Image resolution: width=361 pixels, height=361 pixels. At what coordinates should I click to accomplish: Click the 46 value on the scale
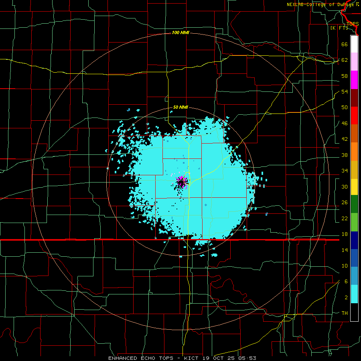point(345,124)
